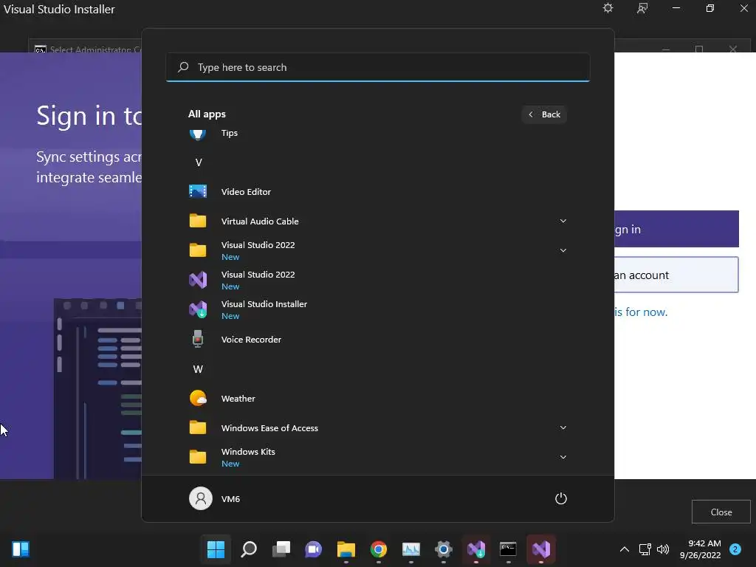Select 'Visual Studio Installer' list entry text
Screen dimensions: 756x567
264,304
